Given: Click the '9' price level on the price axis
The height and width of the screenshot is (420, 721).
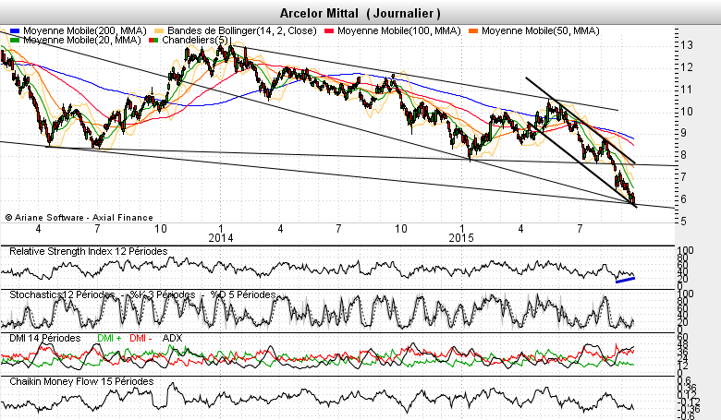Looking at the screenshot, I should coord(684,133).
